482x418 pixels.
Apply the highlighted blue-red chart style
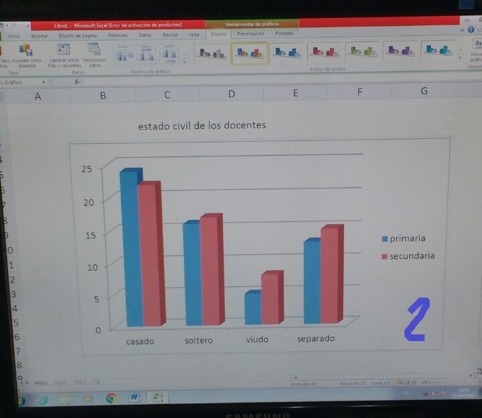249,53
